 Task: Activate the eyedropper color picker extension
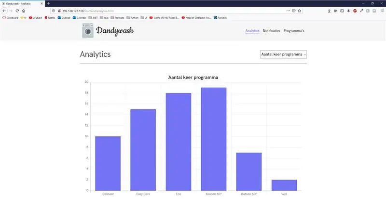pyautogui.click(x=361, y=11)
